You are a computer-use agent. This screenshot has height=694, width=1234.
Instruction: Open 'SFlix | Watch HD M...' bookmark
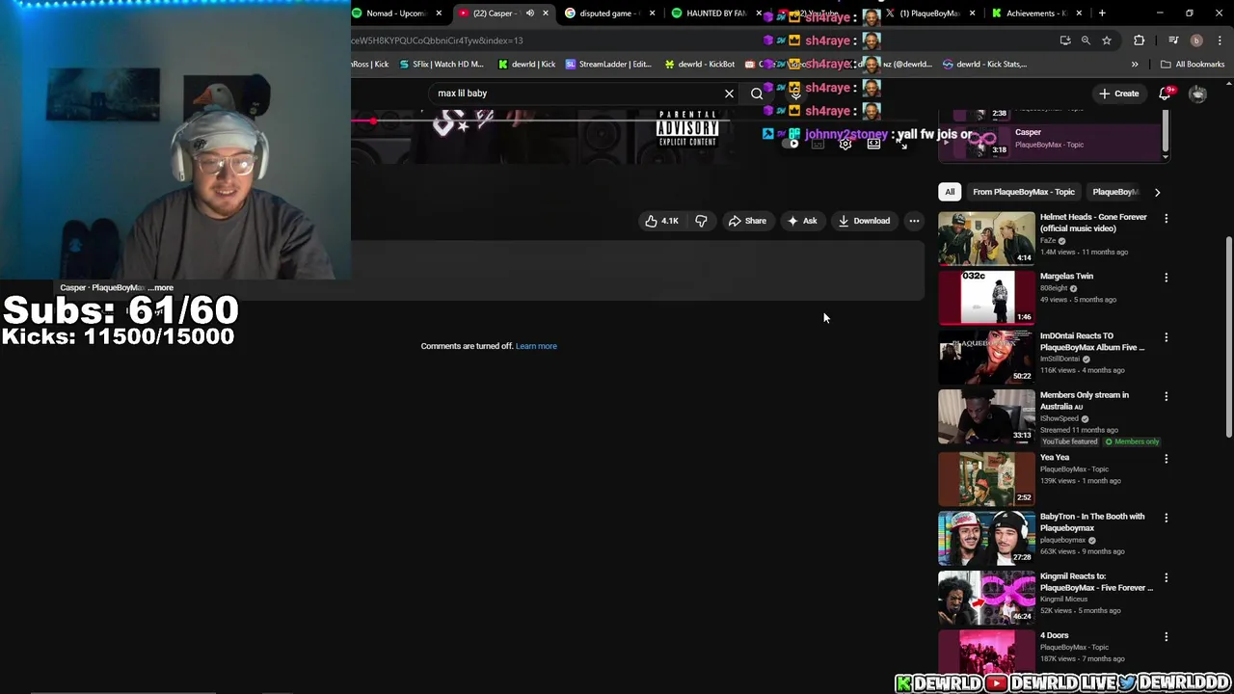441,65
